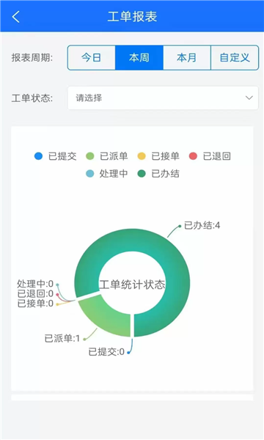Click the 工单统计状态 donut center title
Image resolution: width=264 pixels, height=440 pixels.
(132, 285)
